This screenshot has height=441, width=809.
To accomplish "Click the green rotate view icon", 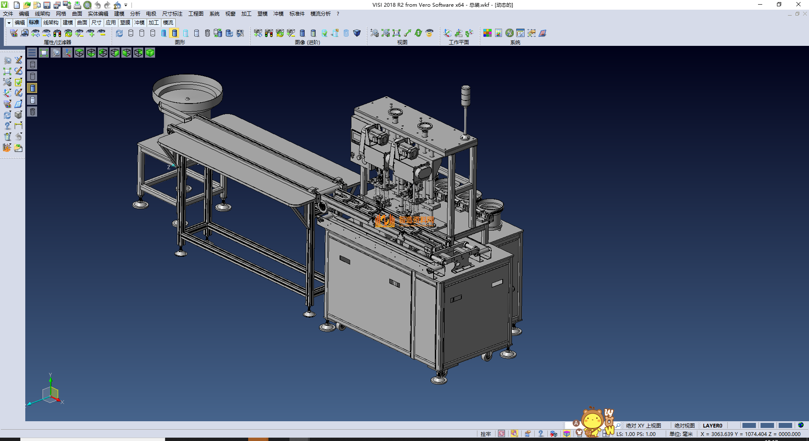I will pos(418,33).
